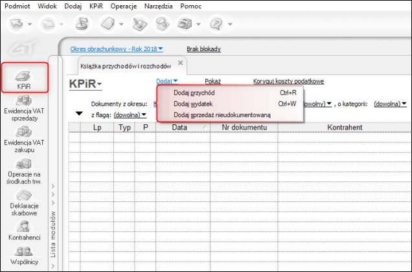Open dropdown arrow next to eraser icon
This screenshot has width=412, height=272.
(121, 24)
